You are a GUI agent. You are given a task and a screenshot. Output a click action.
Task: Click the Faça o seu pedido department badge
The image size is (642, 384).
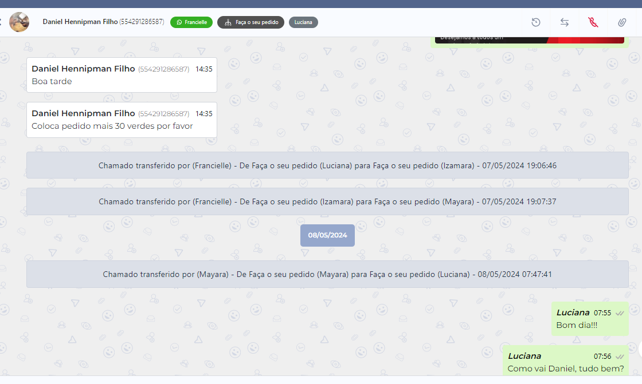[x=250, y=22]
